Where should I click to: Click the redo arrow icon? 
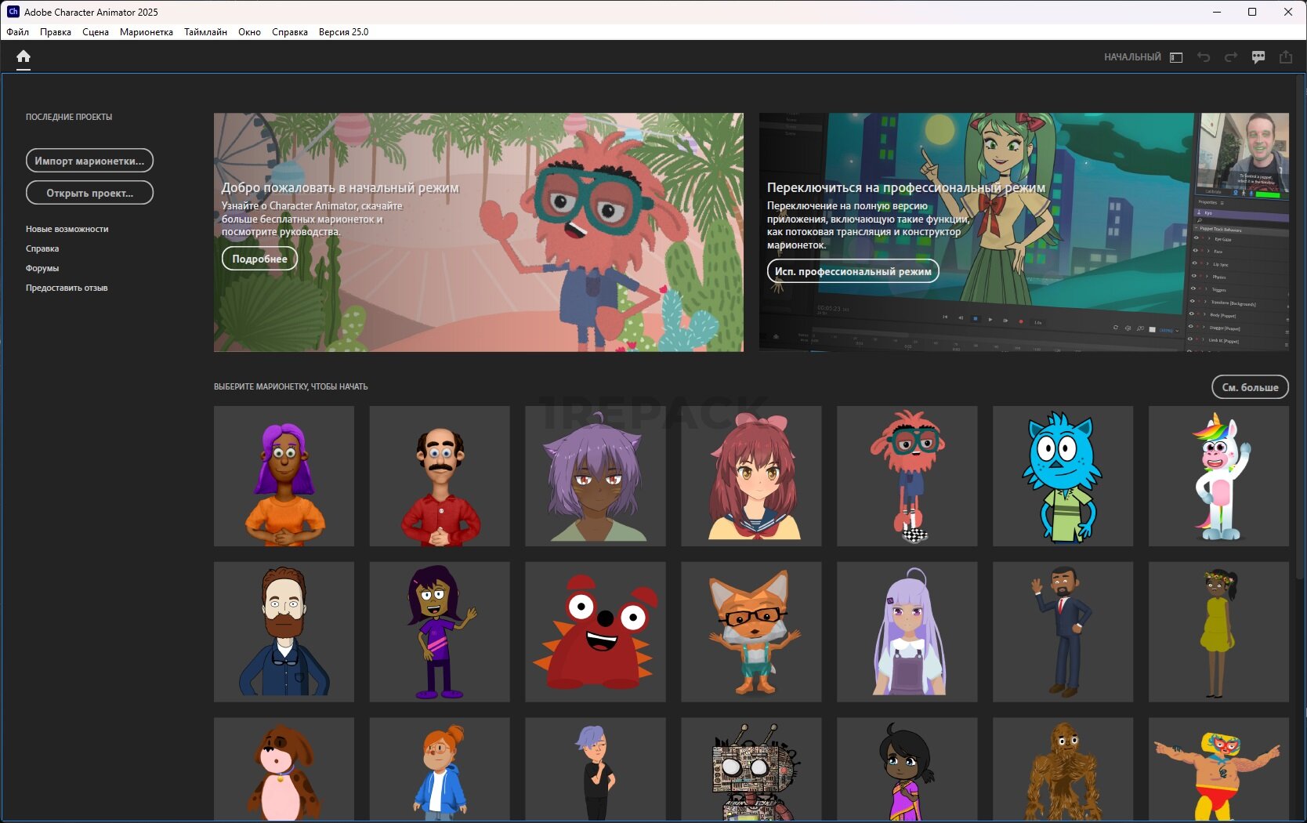point(1231,57)
